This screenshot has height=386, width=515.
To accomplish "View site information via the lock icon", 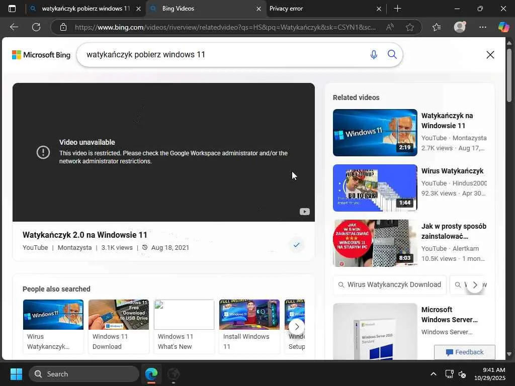I will pyautogui.click(x=63, y=27).
